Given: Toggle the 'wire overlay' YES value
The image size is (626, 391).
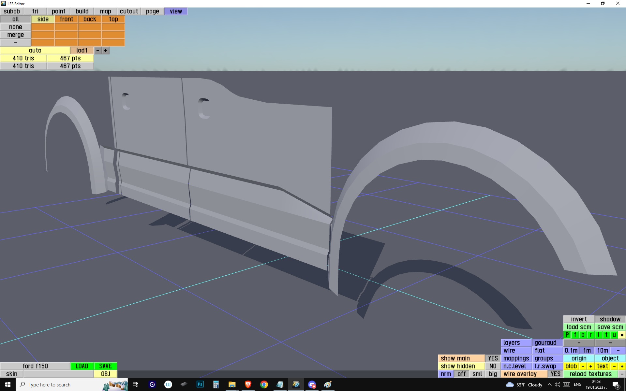Looking at the screenshot, I should [555, 374].
